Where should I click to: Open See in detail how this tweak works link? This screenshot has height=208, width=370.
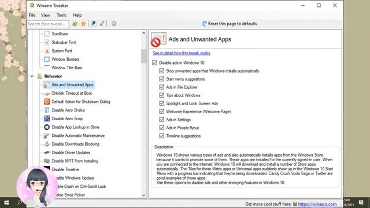182,53
